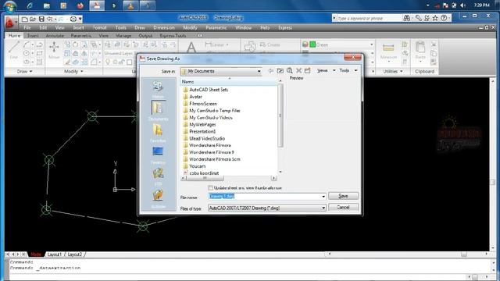This screenshot has height=281, width=500.
Task: Select the Move tool in Modify panel
Action: pyautogui.click(x=54, y=50)
